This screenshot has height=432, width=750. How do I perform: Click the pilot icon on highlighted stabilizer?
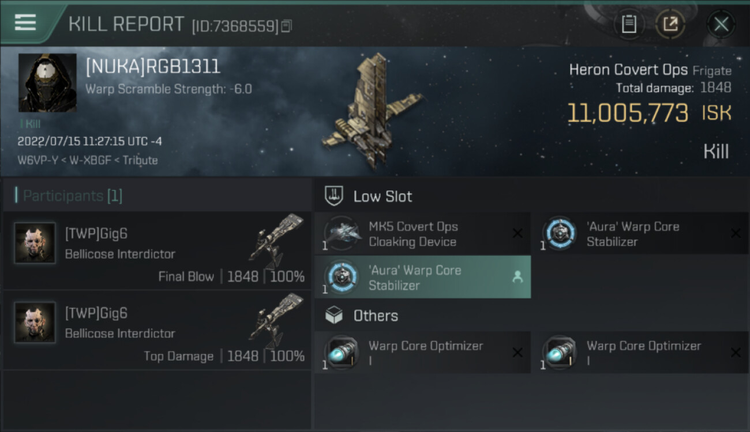point(517,277)
